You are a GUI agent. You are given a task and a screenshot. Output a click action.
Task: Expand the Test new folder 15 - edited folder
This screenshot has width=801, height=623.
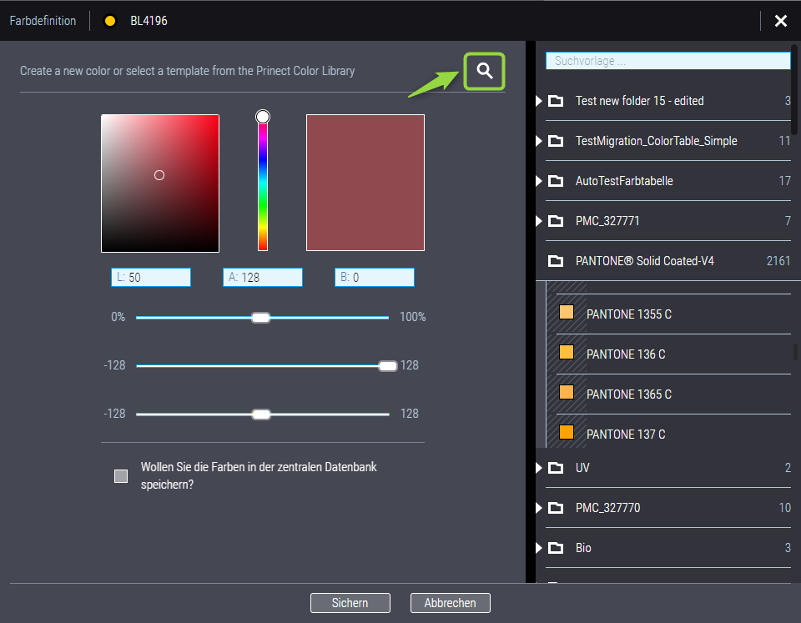539,101
